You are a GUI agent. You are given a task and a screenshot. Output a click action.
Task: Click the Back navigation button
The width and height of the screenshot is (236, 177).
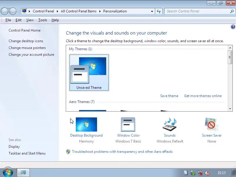click(4, 11)
